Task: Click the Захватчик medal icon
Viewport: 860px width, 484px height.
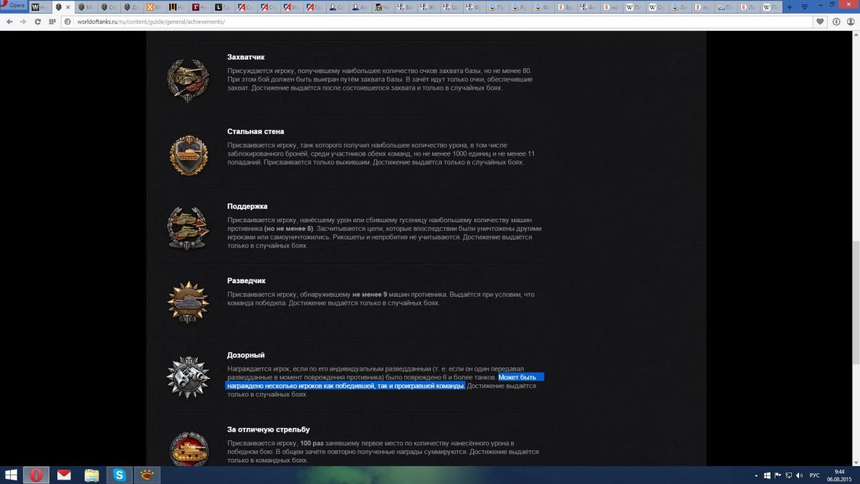Action: pyautogui.click(x=188, y=80)
